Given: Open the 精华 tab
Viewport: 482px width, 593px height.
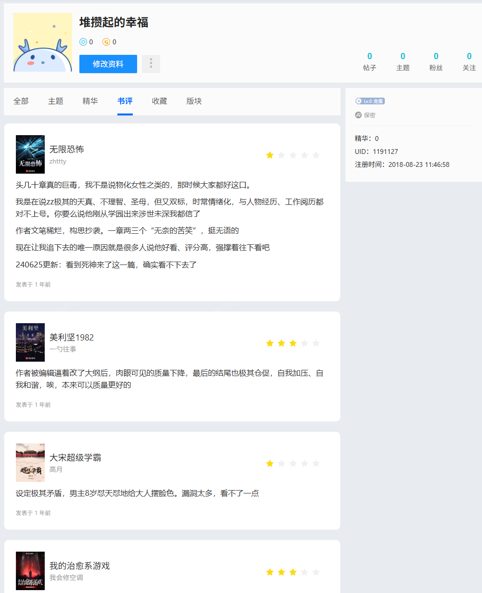Looking at the screenshot, I should [90, 101].
